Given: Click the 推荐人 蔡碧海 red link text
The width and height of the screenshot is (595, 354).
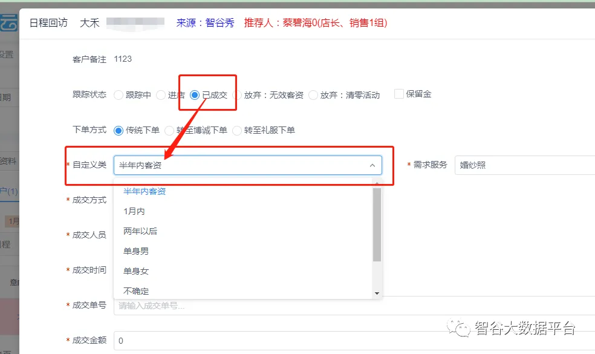Looking at the screenshot, I should 315,23.
